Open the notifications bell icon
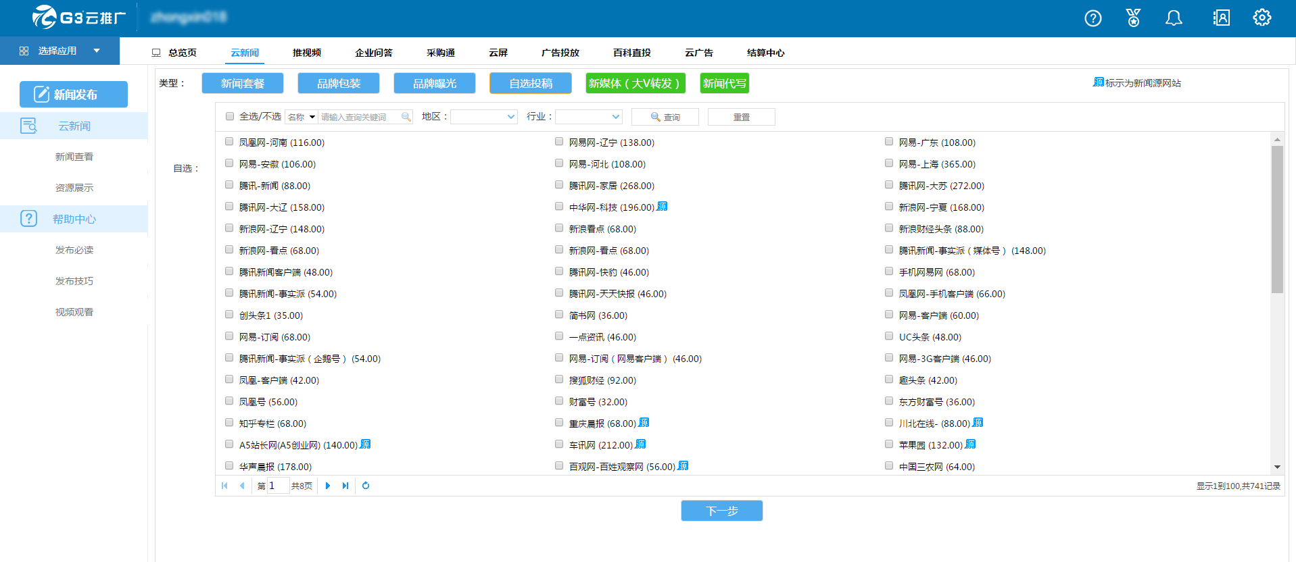Image resolution: width=1296 pixels, height=562 pixels. (x=1174, y=18)
